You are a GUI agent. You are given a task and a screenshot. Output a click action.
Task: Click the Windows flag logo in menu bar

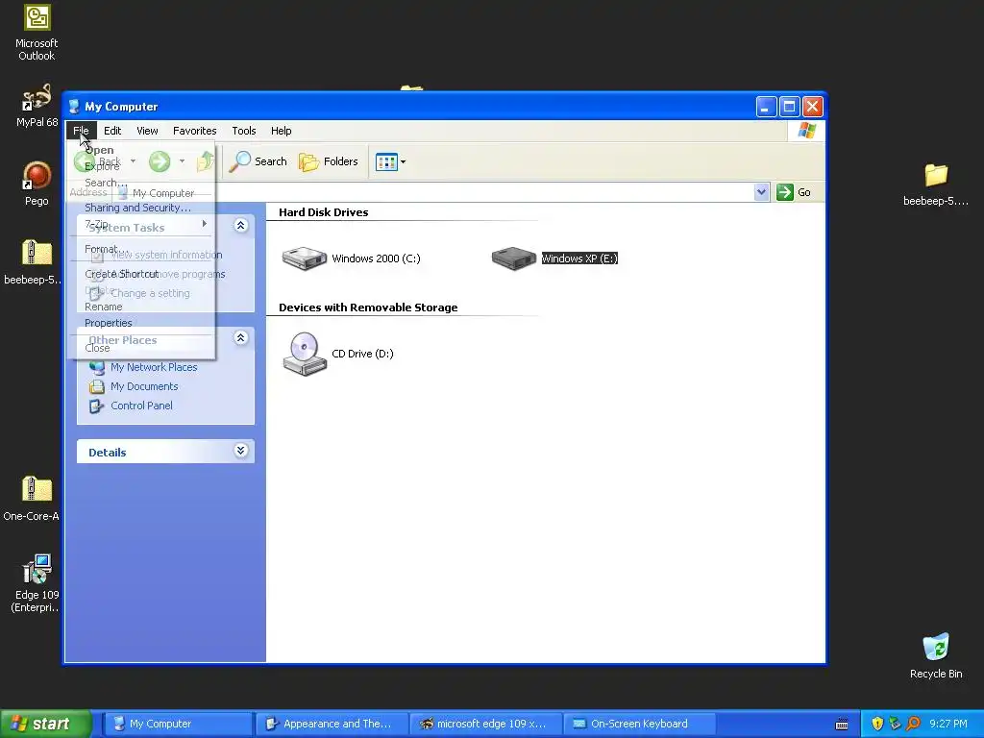[806, 131]
